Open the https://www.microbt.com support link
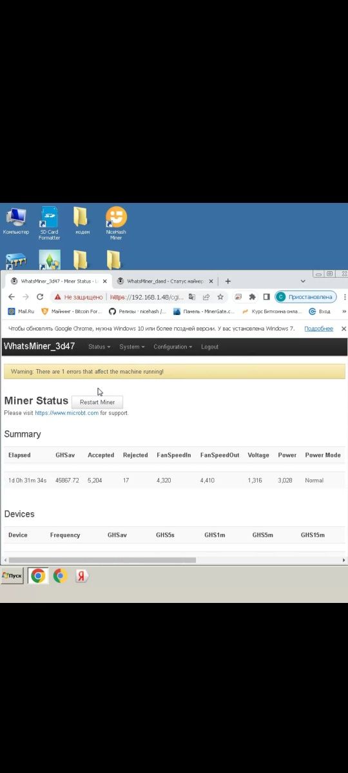348x773 pixels. pyautogui.click(x=66, y=413)
